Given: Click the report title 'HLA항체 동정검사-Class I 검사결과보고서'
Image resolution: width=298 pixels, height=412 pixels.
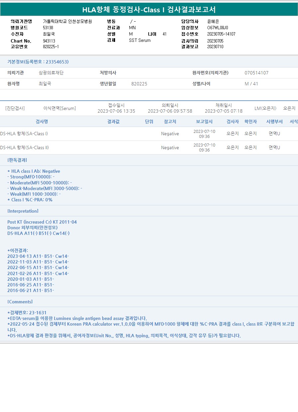Looking at the screenshot, I should click(x=149, y=10).
